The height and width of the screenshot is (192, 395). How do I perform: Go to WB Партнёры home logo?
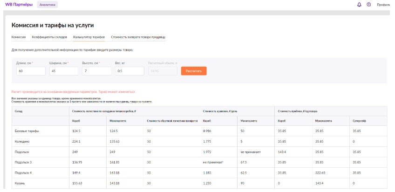[x=19, y=5]
